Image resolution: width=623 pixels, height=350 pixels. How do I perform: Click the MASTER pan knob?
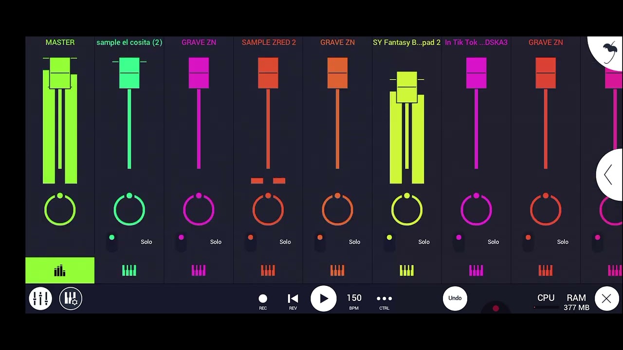click(x=60, y=210)
